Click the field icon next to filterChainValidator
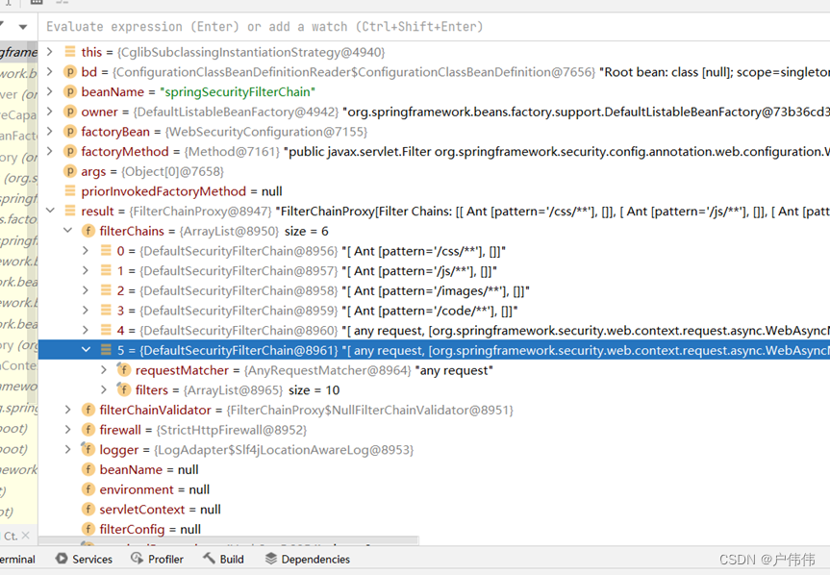The width and height of the screenshot is (830, 575). coord(88,410)
